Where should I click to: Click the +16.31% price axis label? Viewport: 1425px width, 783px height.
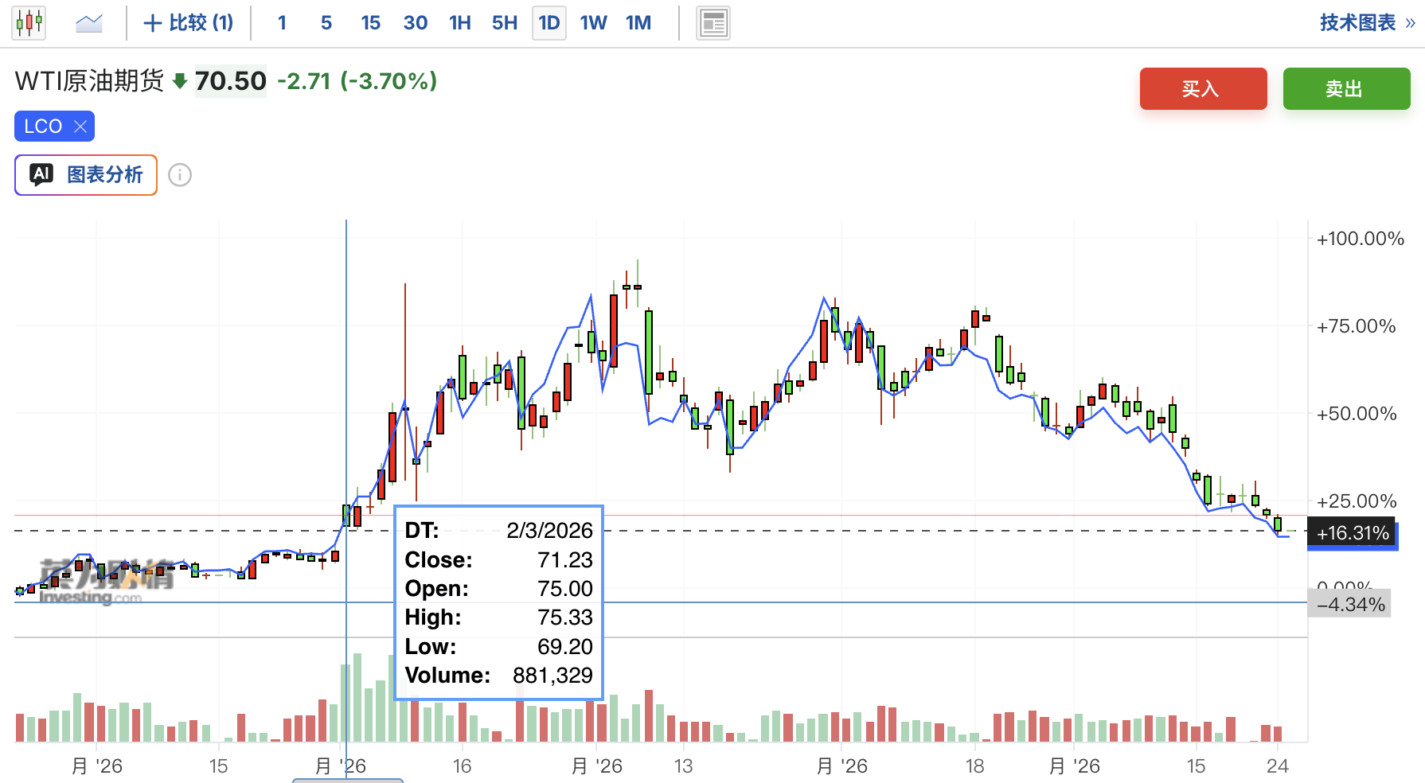[1352, 533]
